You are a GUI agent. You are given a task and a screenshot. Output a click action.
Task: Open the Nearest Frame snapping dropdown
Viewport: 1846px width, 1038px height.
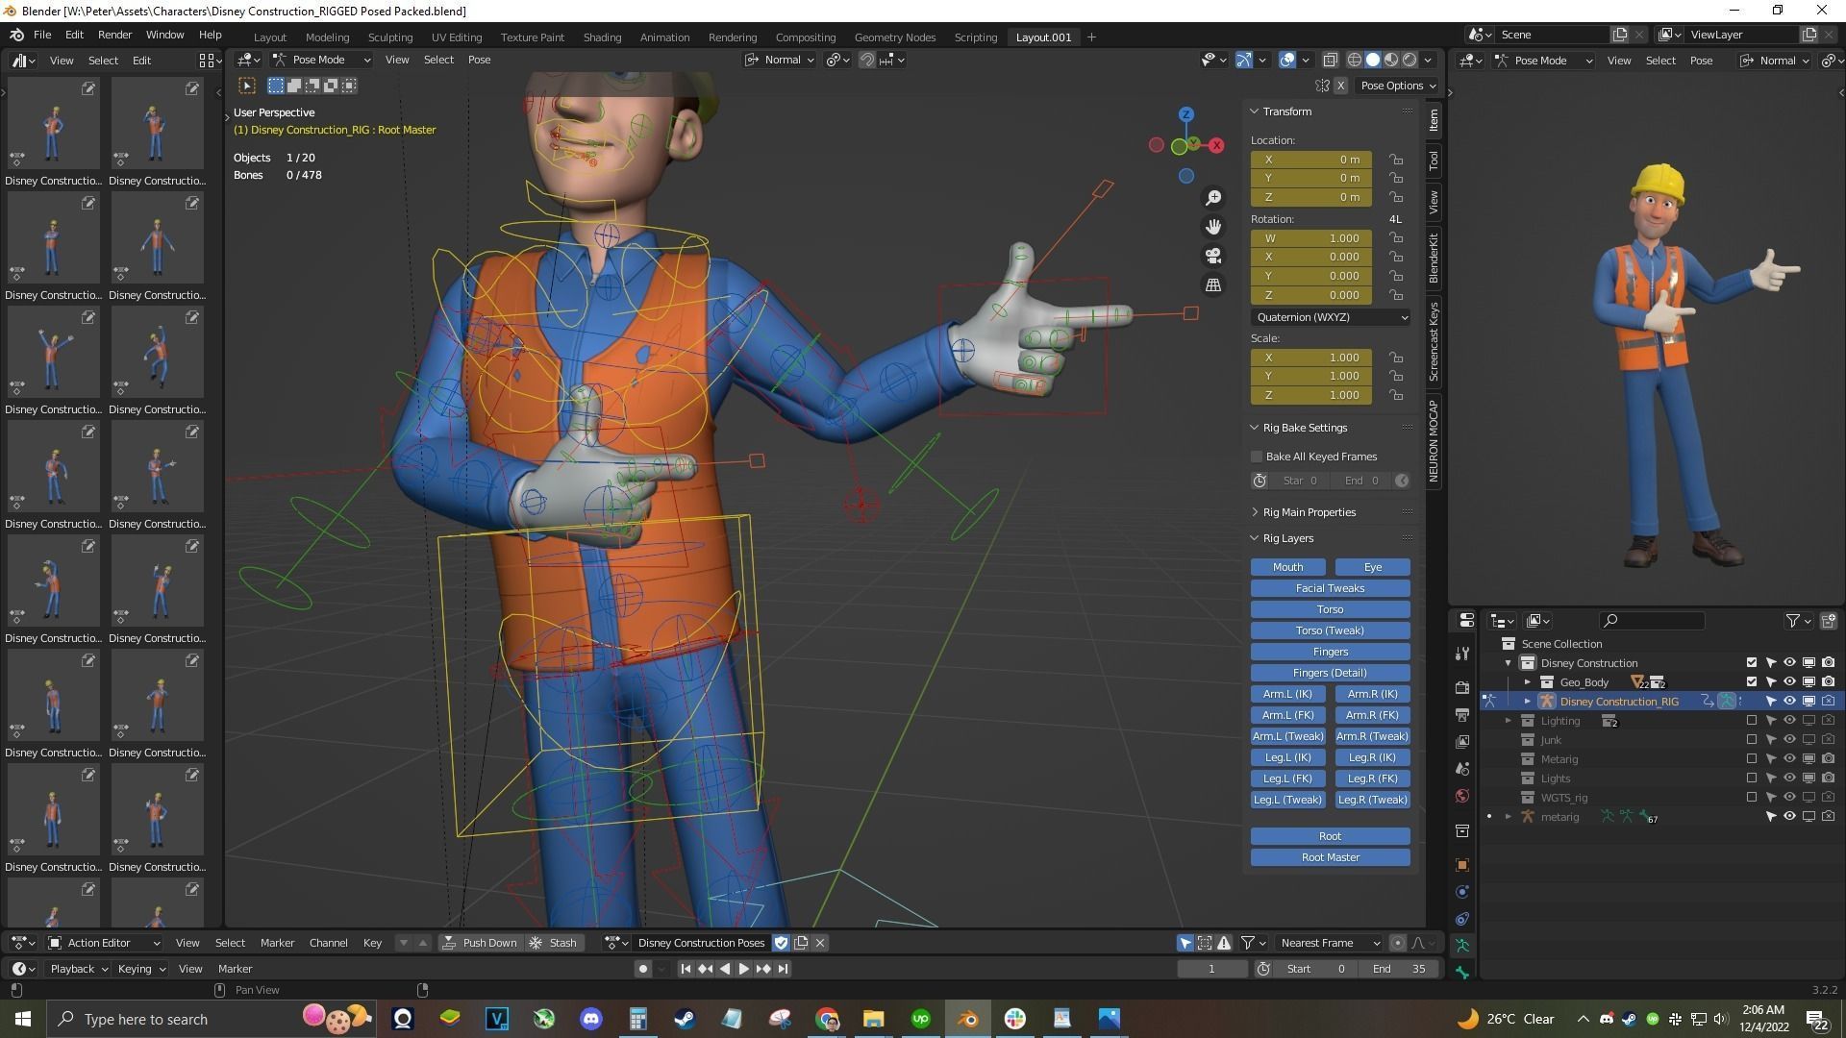[1330, 943]
